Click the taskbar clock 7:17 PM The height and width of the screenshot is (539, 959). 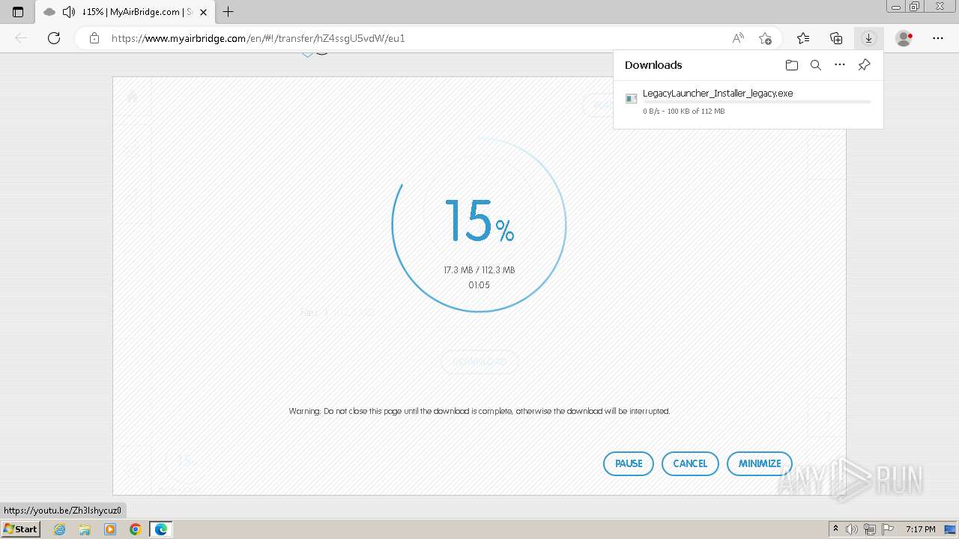pyautogui.click(x=920, y=529)
